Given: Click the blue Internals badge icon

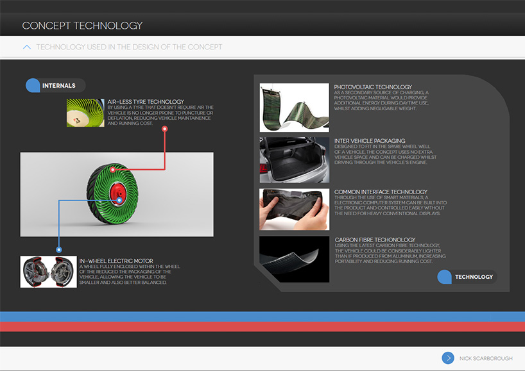Looking at the screenshot, I should (x=33, y=86).
